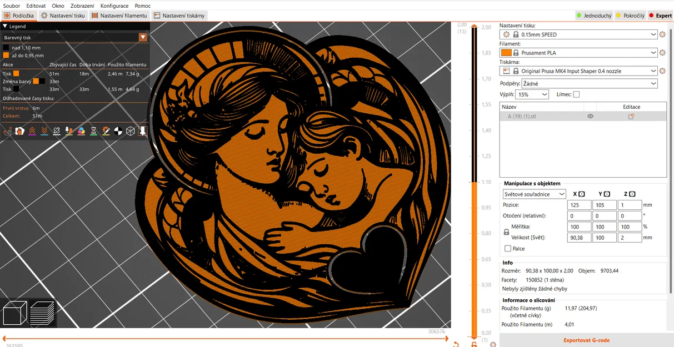The width and height of the screenshot is (674, 347).
Task: Switch to Nastavení filamentu tab
Action: 119,16
